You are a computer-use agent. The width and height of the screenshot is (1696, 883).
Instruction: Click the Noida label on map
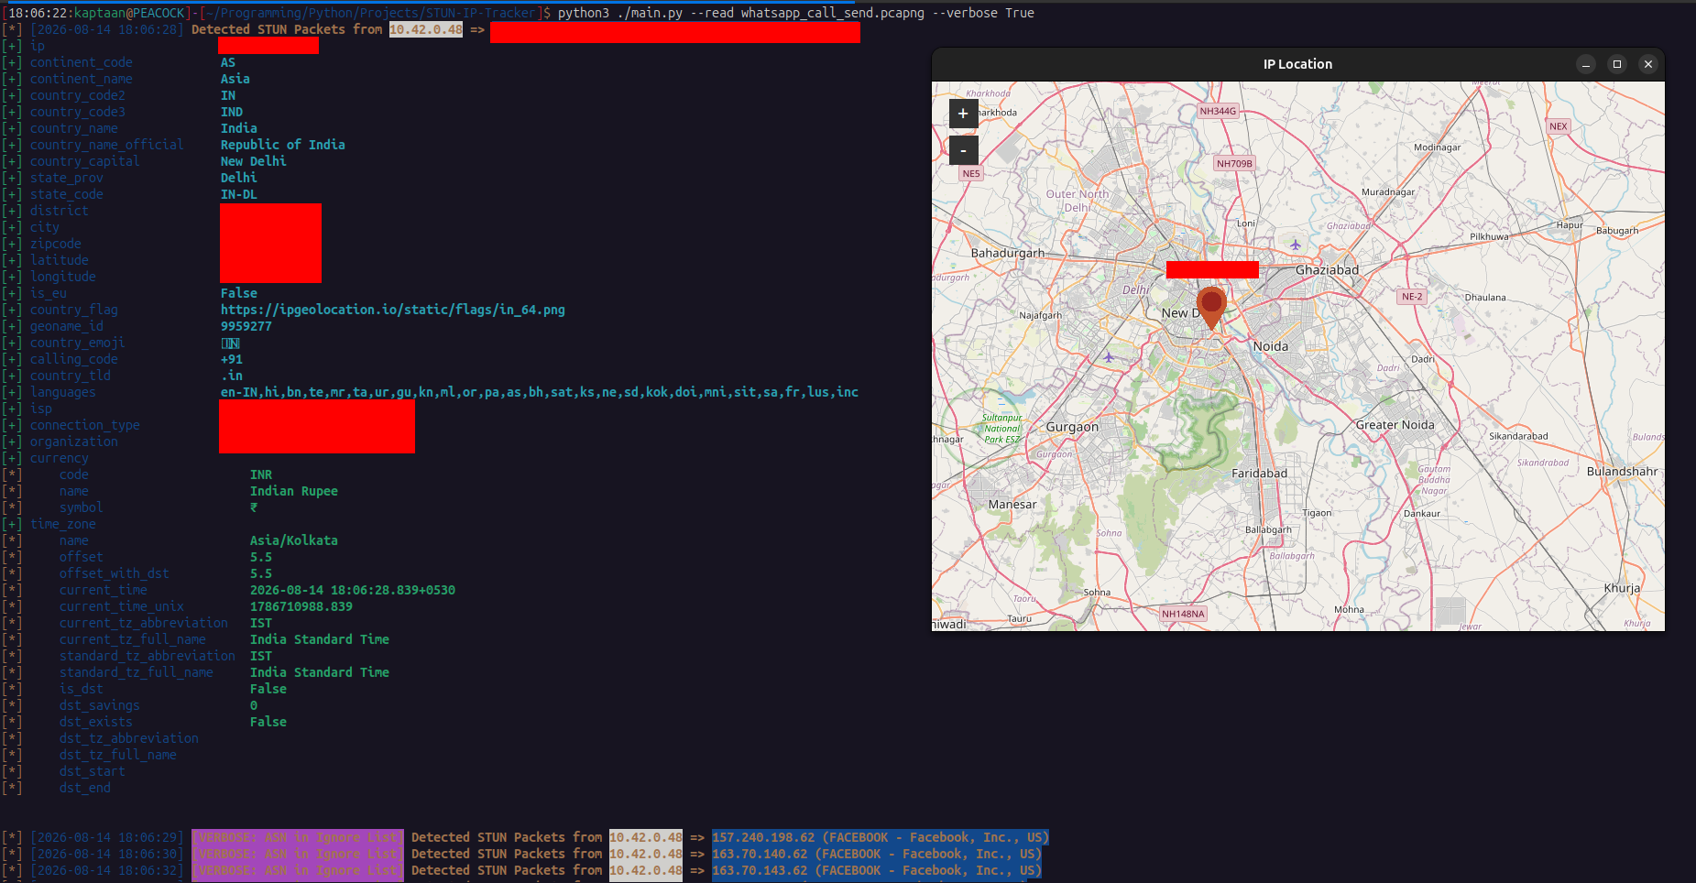pyautogui.click(x=1270, y=346)
